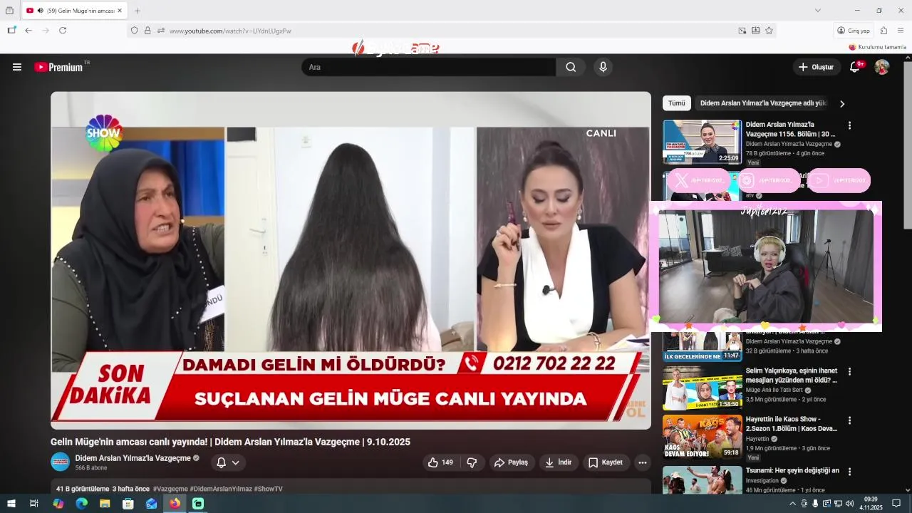This screenshot has height=513, width=912.
Task: Open the #Vazgeçme hashtag
Action: pyautogui.click(x=170, y=489)
